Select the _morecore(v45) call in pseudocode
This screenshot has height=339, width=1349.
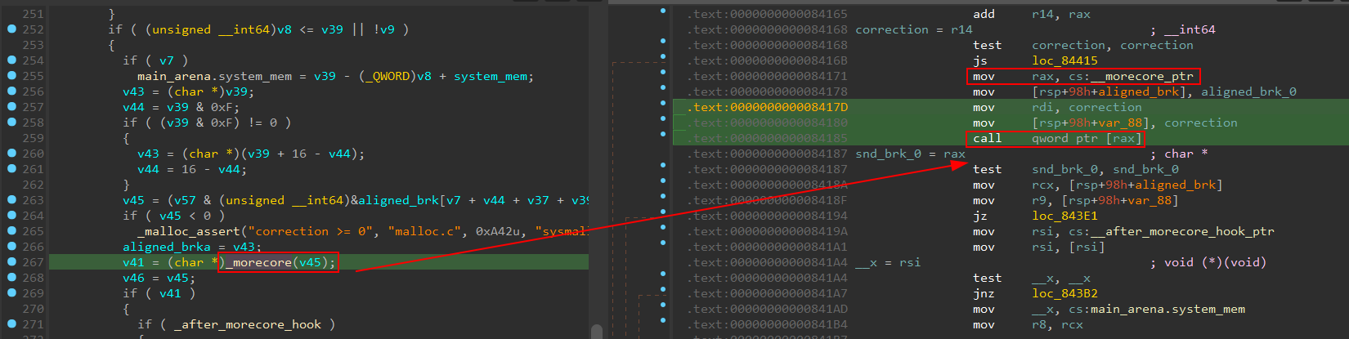point(278,262)
